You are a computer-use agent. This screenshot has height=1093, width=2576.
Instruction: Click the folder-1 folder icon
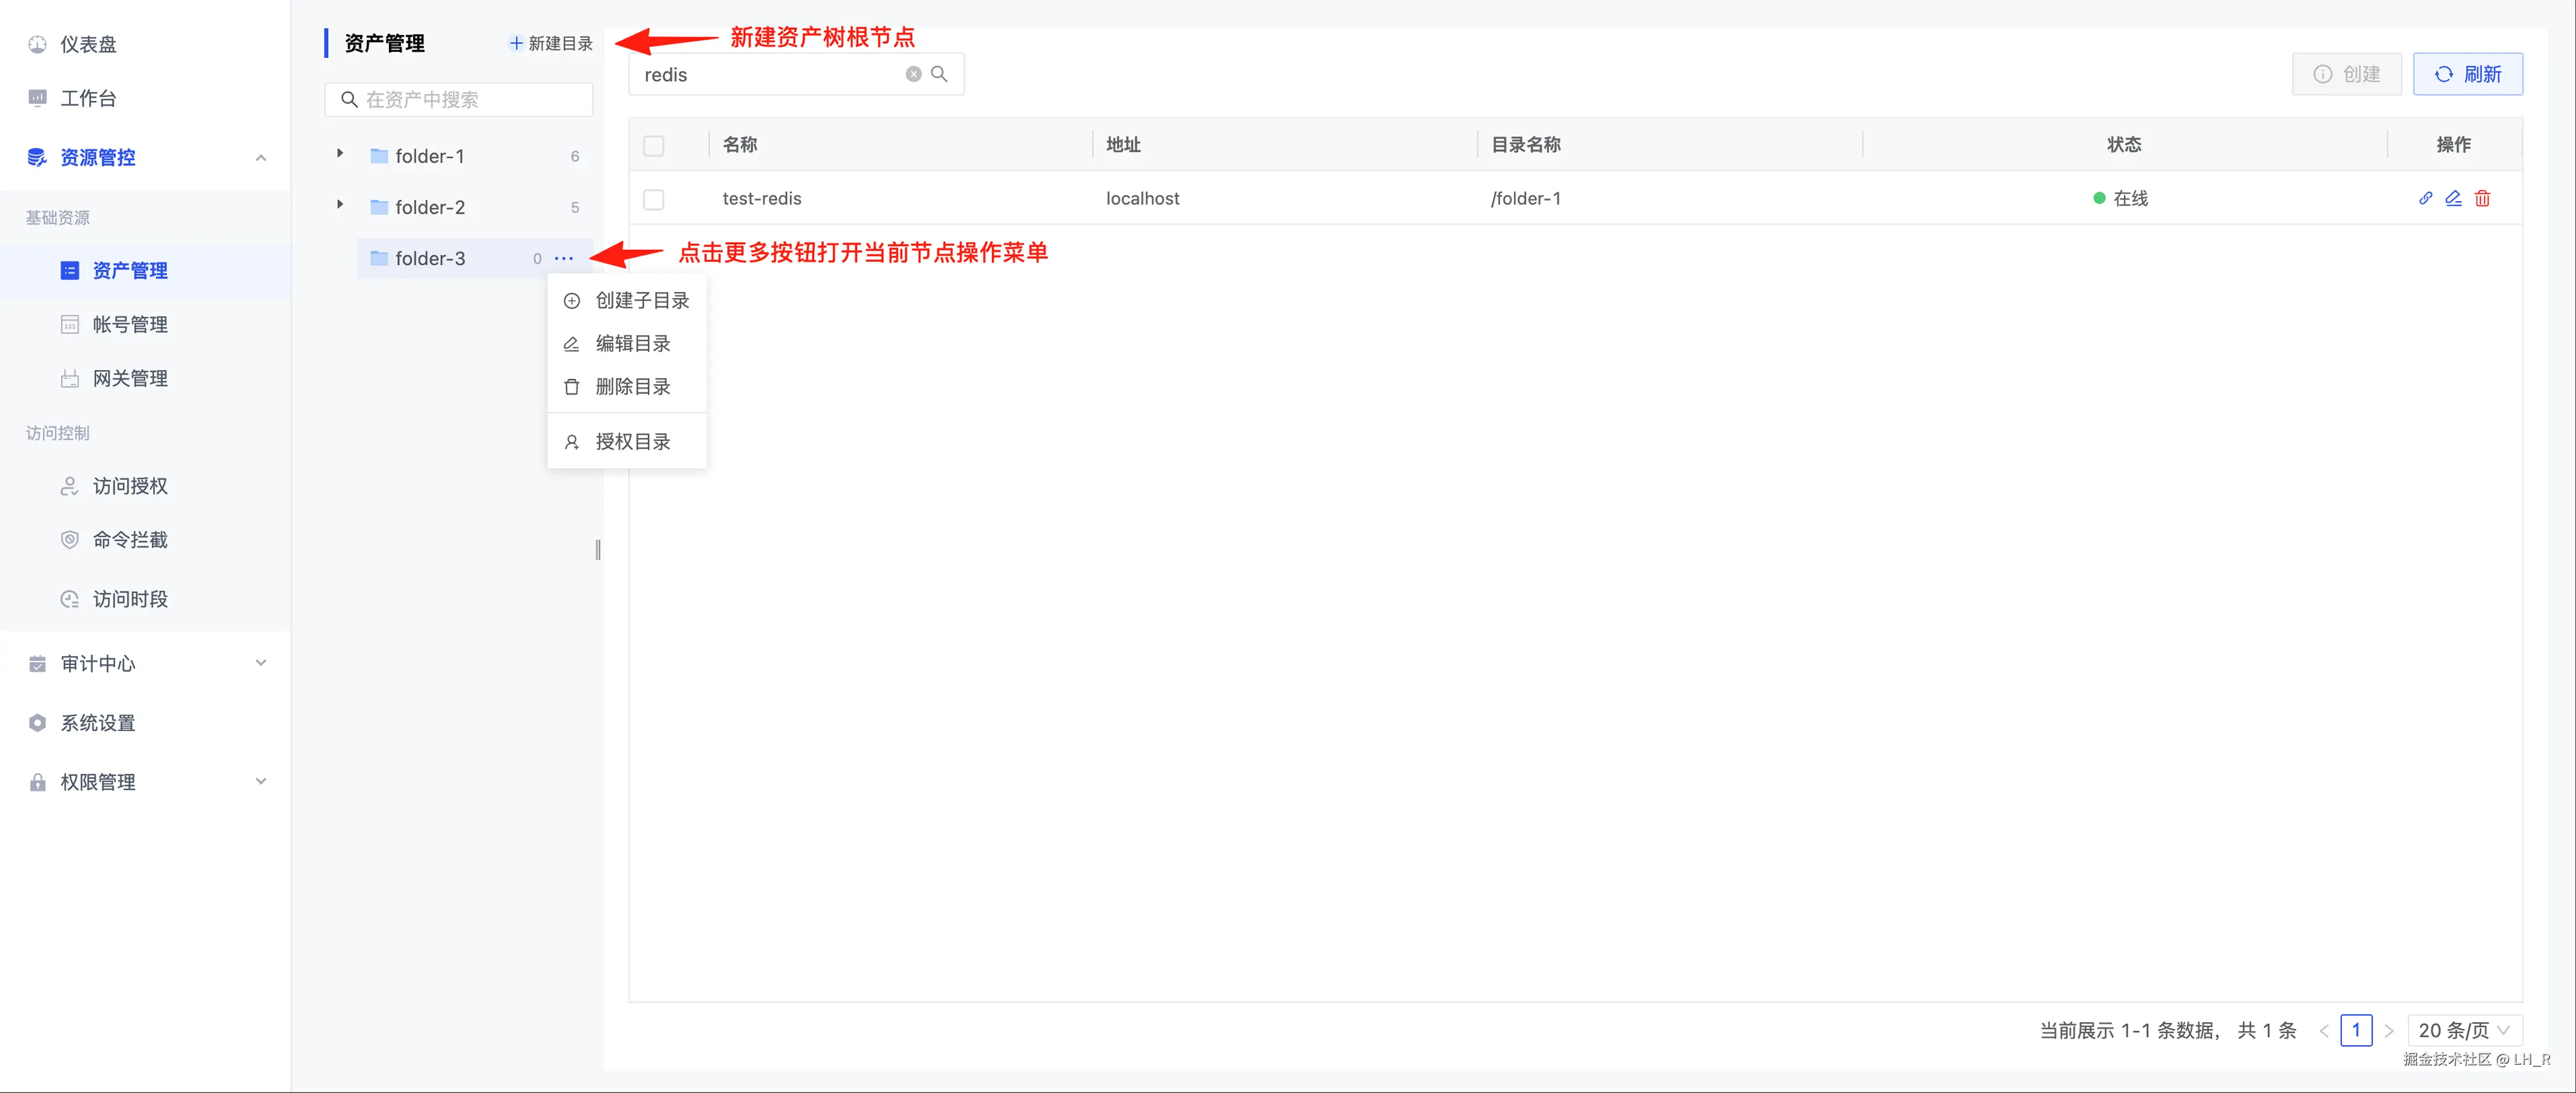point(379,156)
